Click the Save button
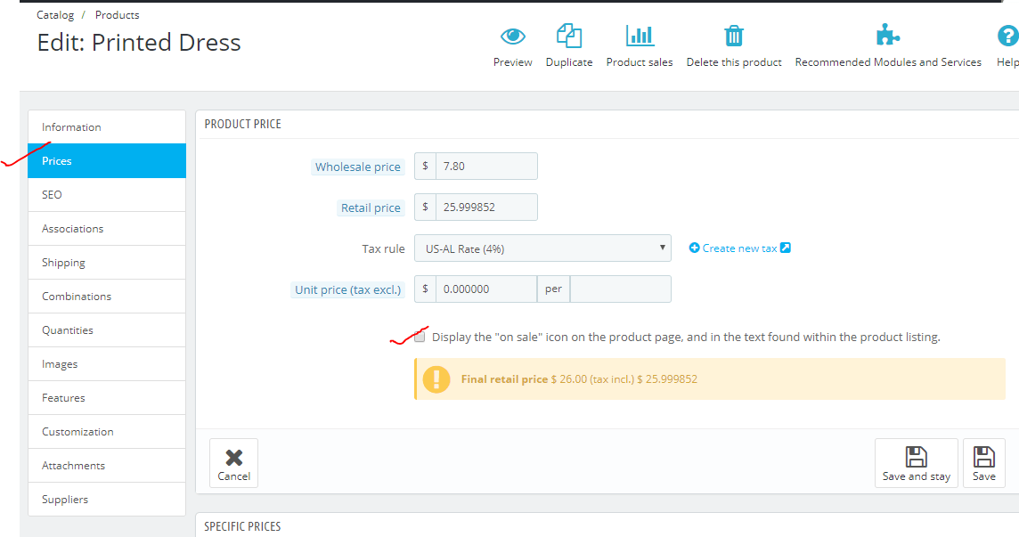This screenshot has width=1019, height=537. 984,463
